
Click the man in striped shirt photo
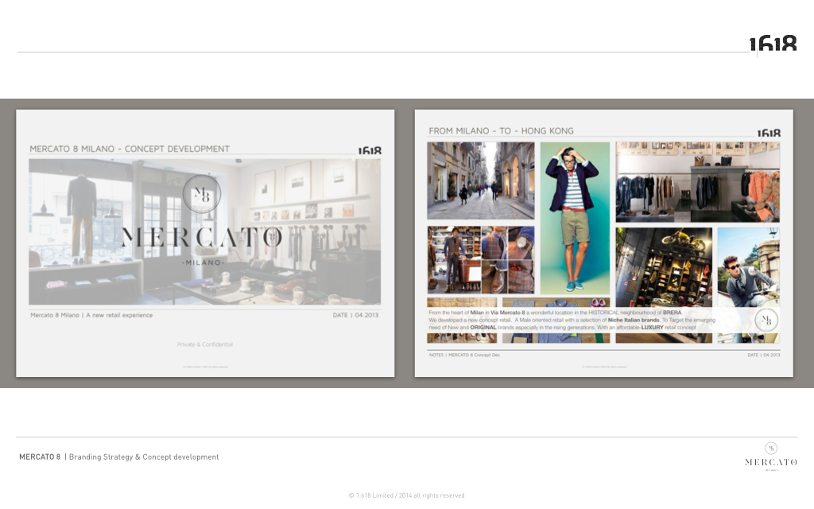click(x=576, y=218)
